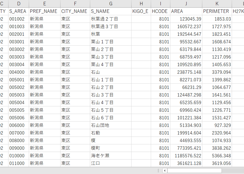Viewport: 244px width, 174px height.
Task: Select column D header
Action: point(19,4)
